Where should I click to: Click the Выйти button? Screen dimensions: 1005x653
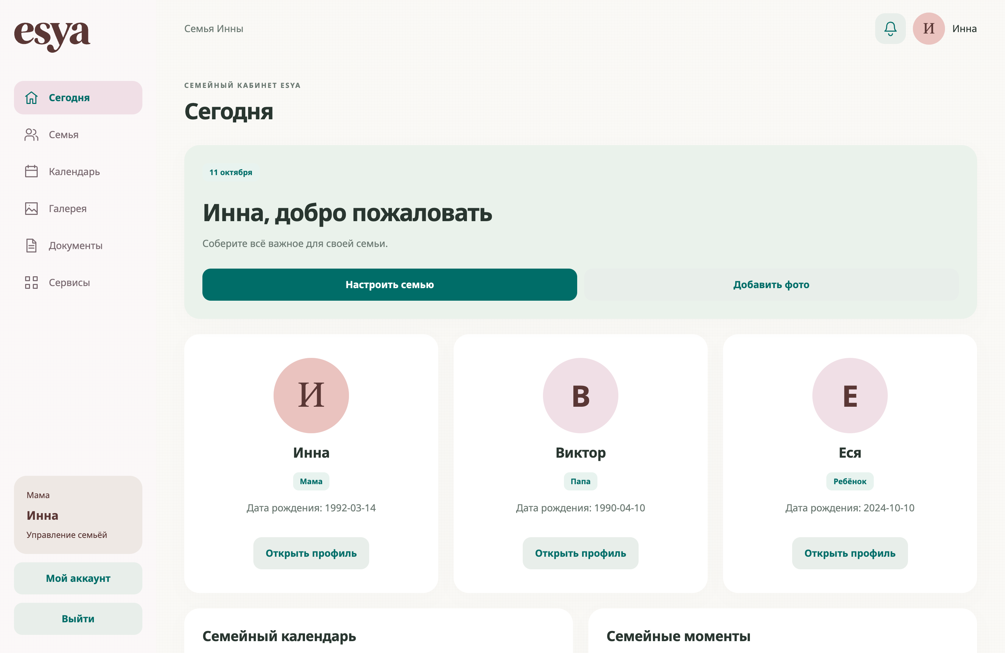[78, 619]
